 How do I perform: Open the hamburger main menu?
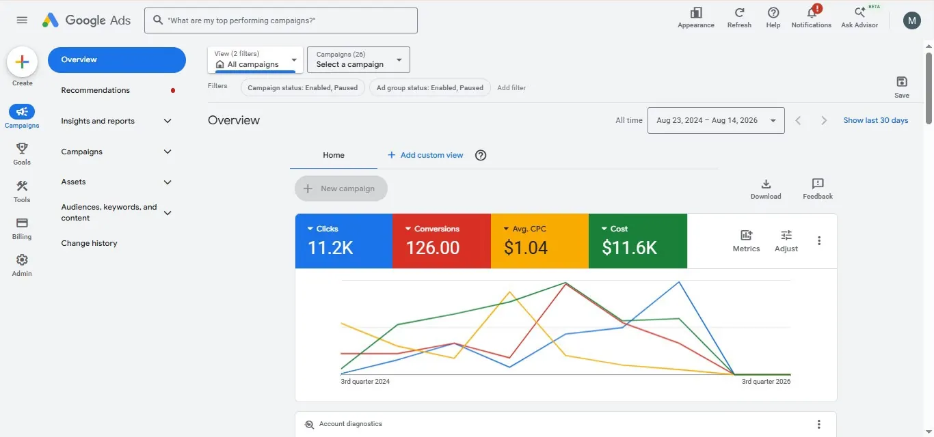(22, 20)
